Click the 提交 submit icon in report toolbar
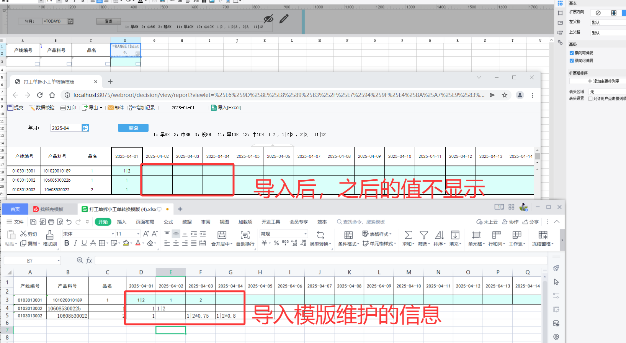This screenshot has height=343, width=626. (x=10, y=108)
